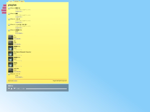Click the now-playing track title in the player bar
Viewport: 150px width, 112px height.
coord(11,86)
